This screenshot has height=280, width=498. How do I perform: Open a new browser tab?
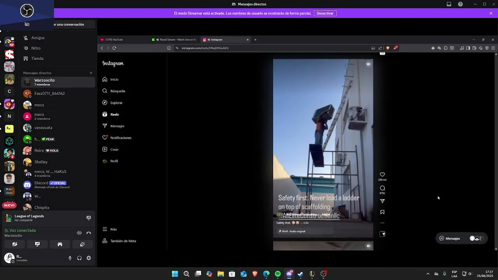tap(255, 40)
